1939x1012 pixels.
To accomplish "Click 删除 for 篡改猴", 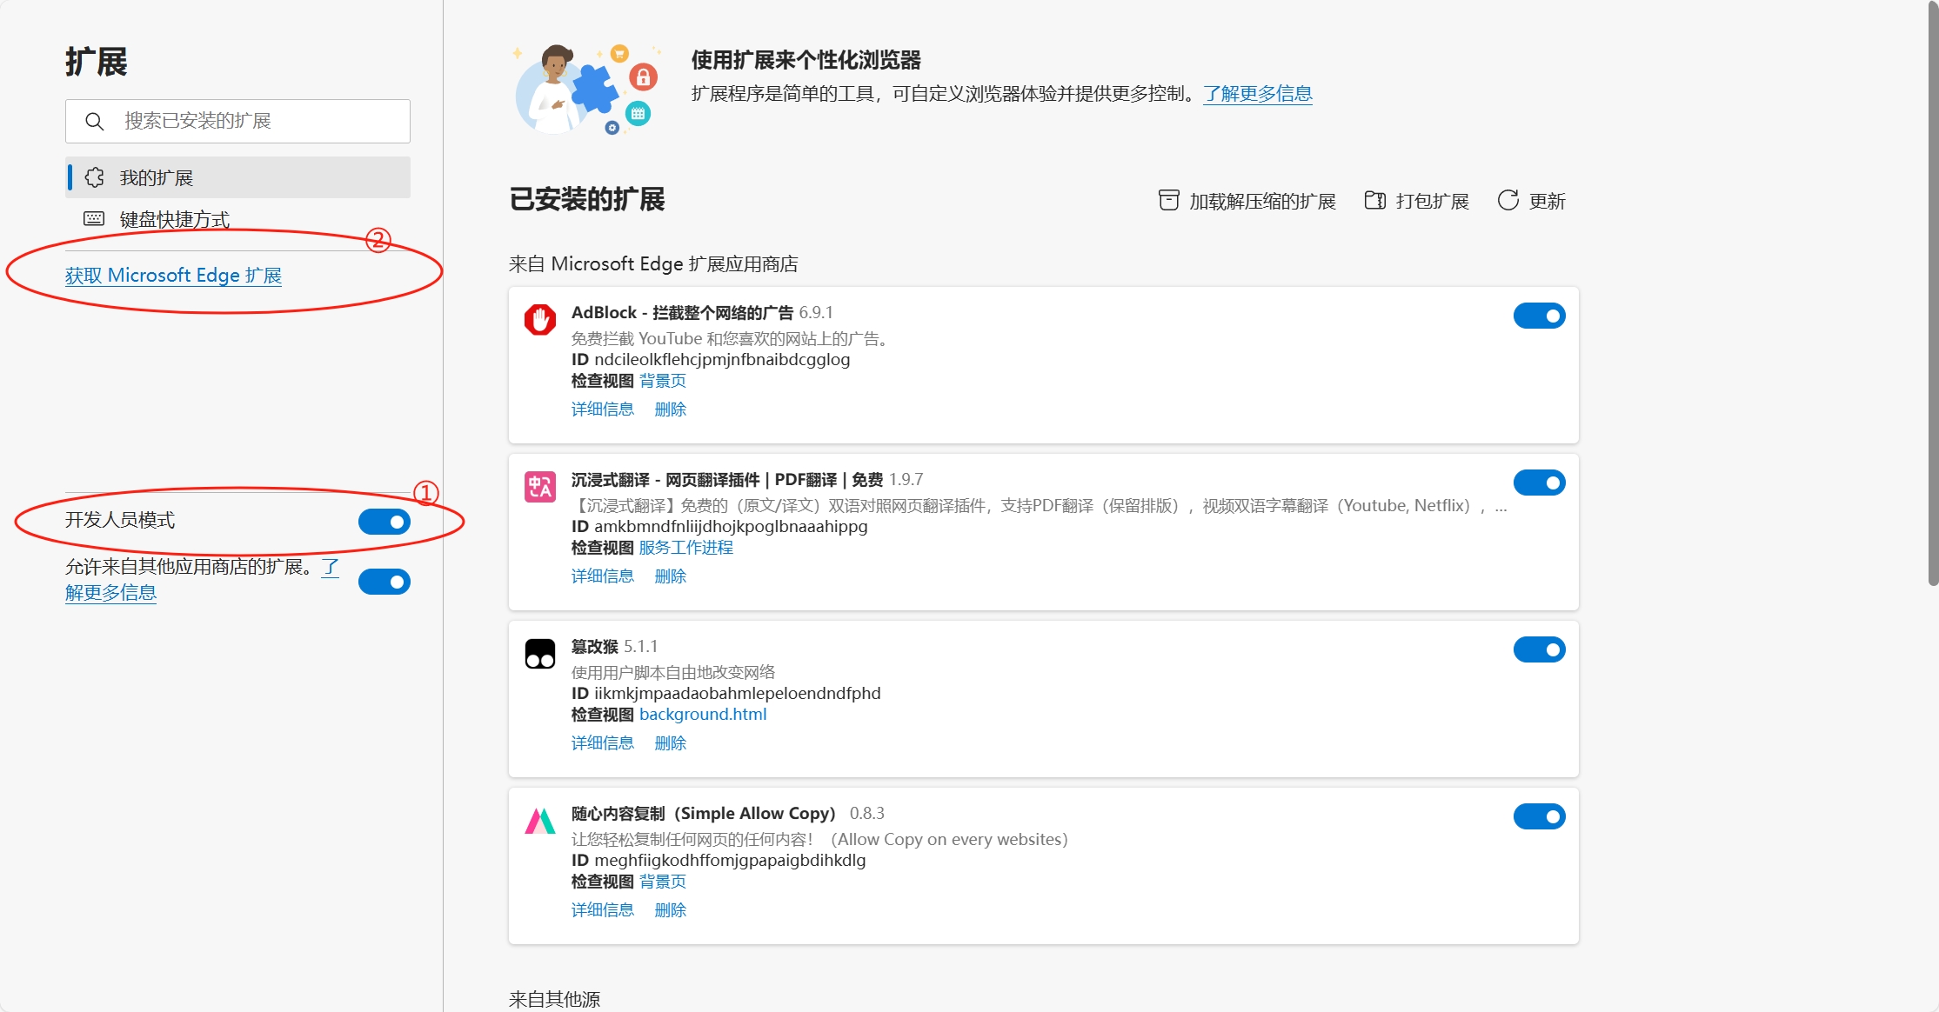I will click(671, 743).
